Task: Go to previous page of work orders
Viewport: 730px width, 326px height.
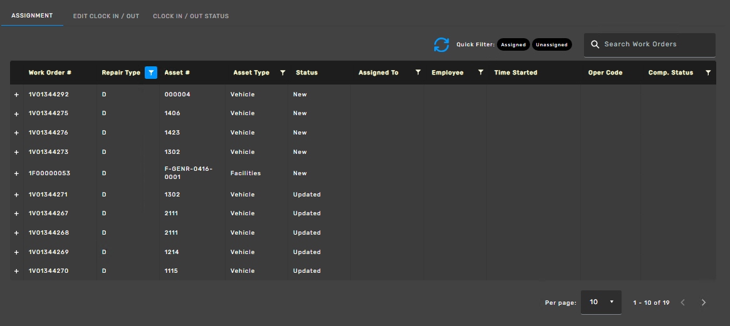Action: (683, 302)
